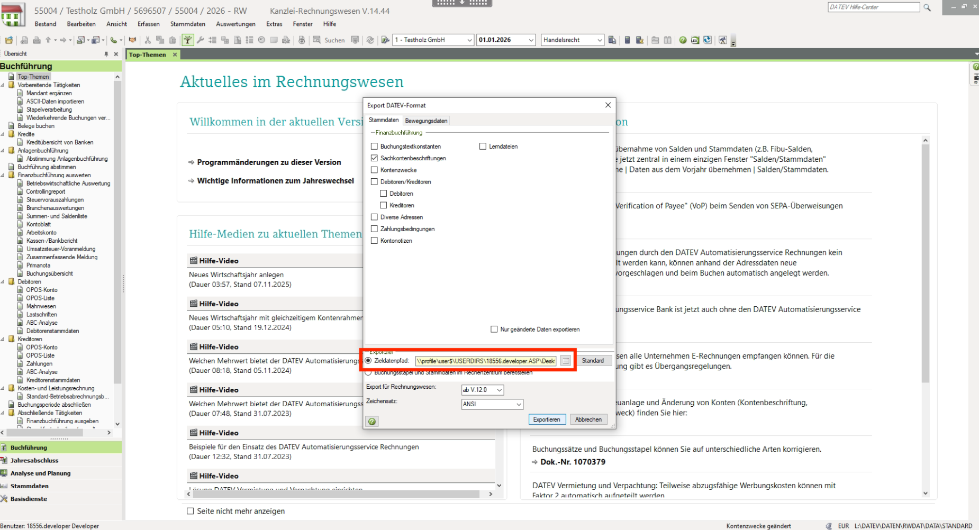Click the Suchen search toolbar icon
Viewport: 979px width, 530px height.
(329, 40)
